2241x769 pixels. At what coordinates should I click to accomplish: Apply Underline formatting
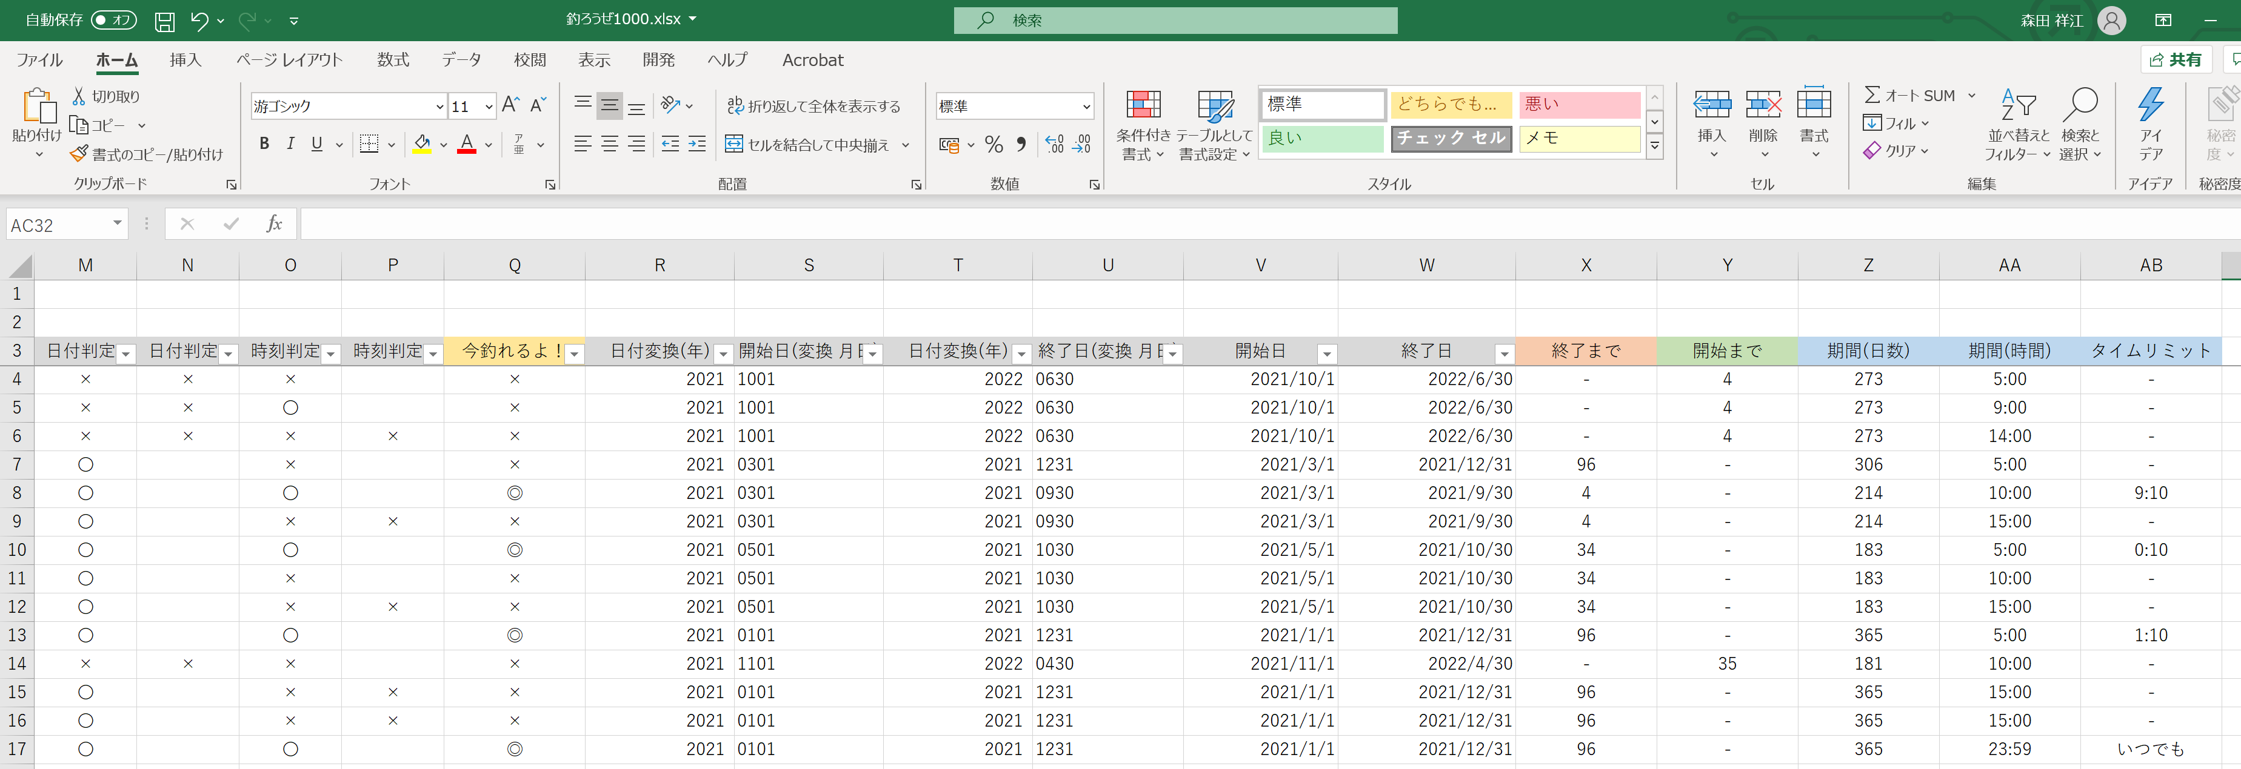click(x=316, y=144)
